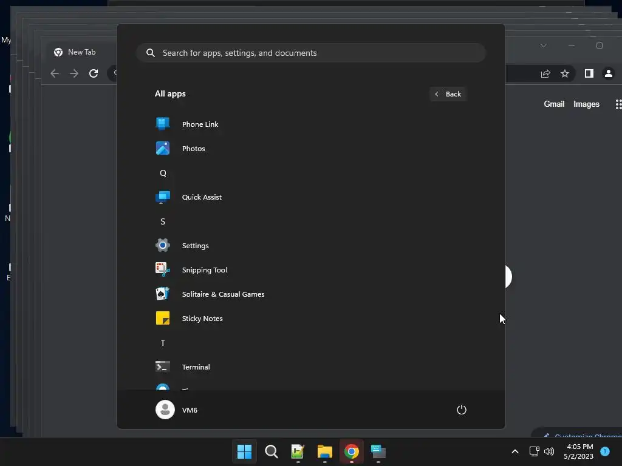Click the Phone Link label
The height and width of the screenshot is (466, 622).
[x=200, y=124]
